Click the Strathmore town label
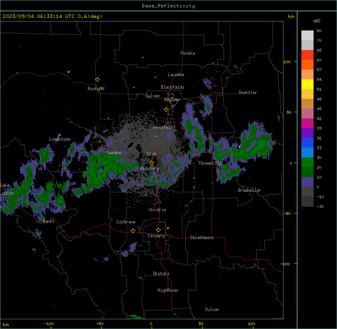The width and height of the screenshot is (337, 329). pos(202,238)
